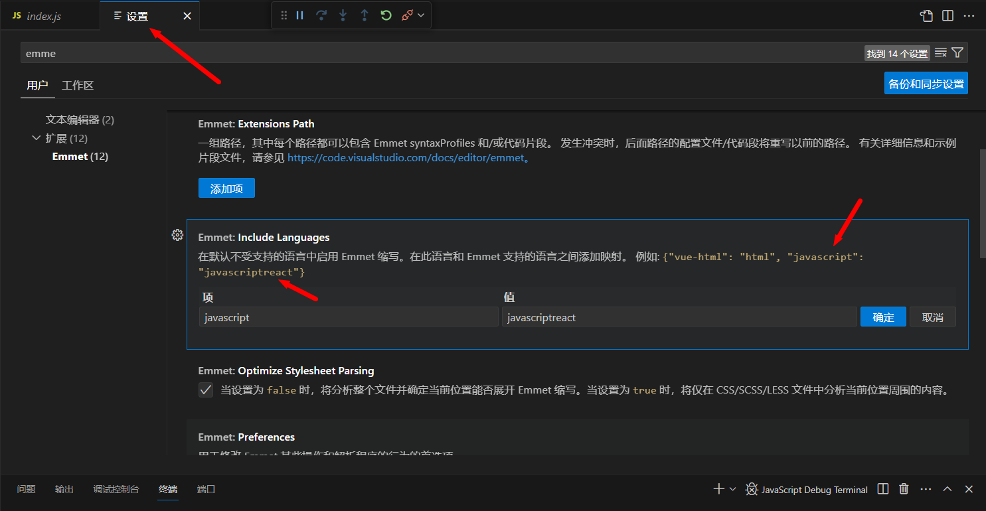The height and width of the screenshot is (511, 986).
Task: Click the JavaScript Debug Terminal label
Action: point(815,490)
